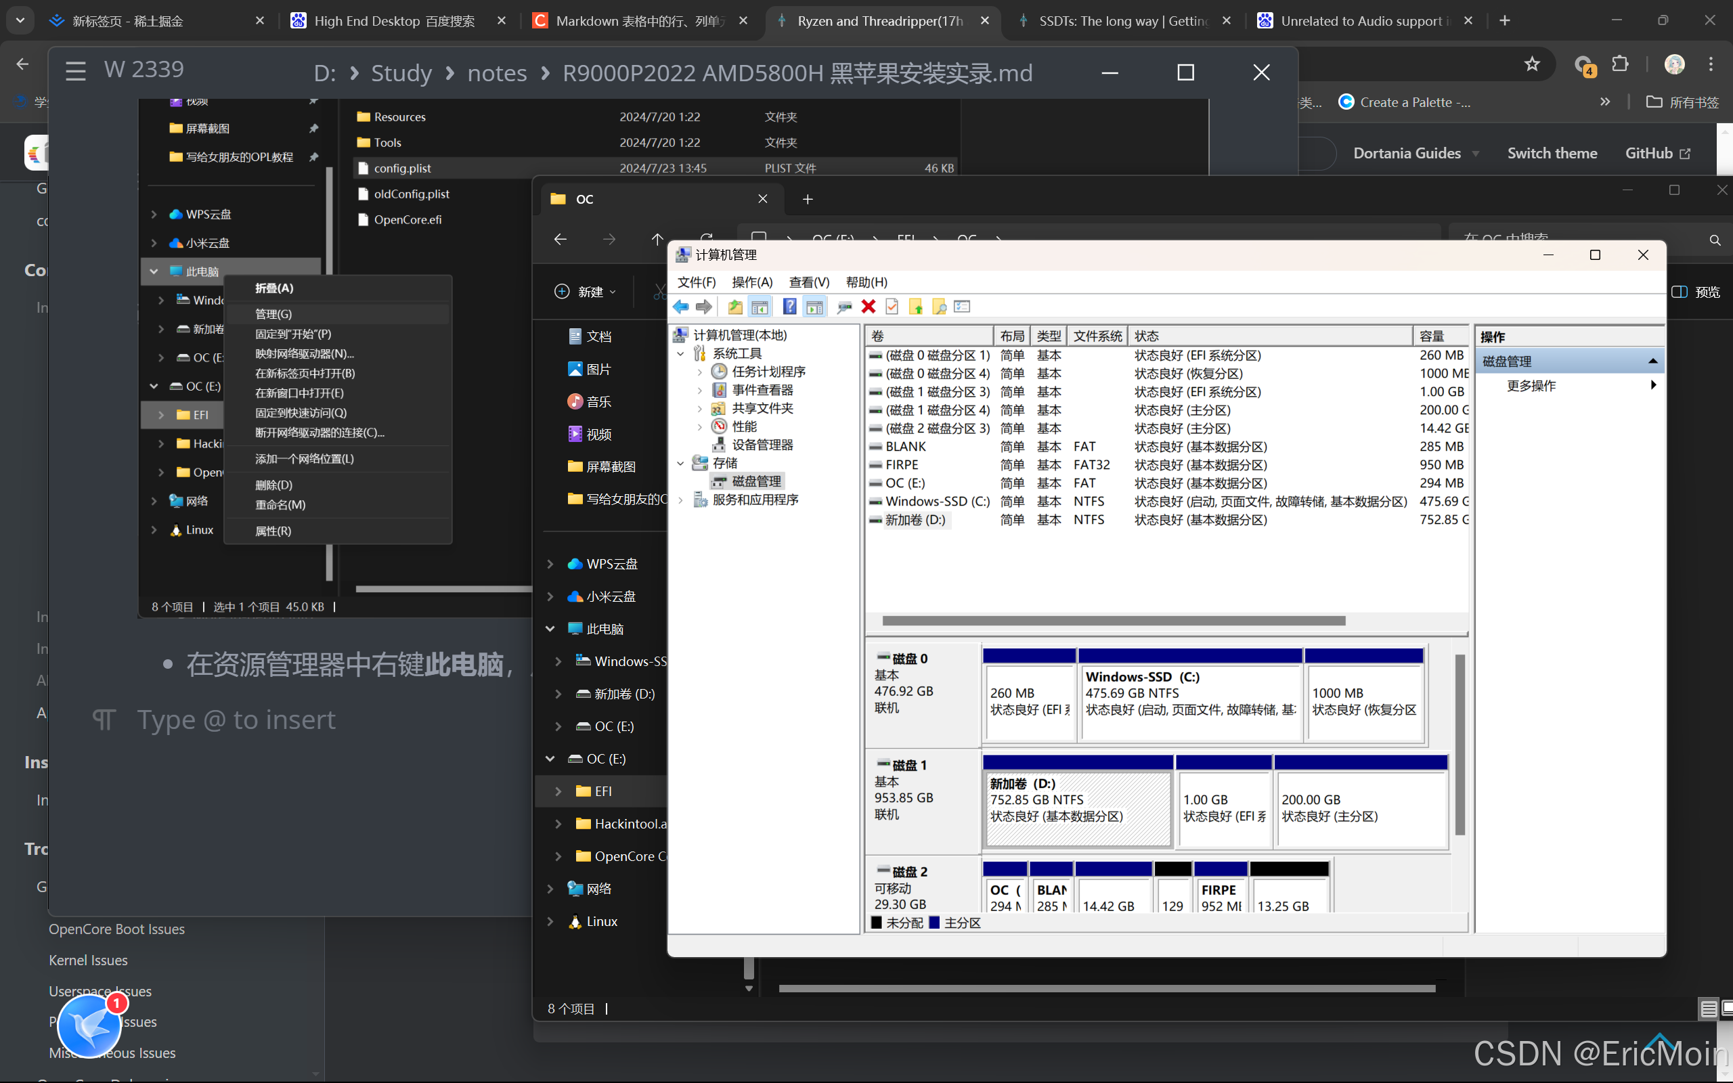The image size is (1733, 1083).
Task: Click the blue question mark Help icon
Action: tap(789, 307)
